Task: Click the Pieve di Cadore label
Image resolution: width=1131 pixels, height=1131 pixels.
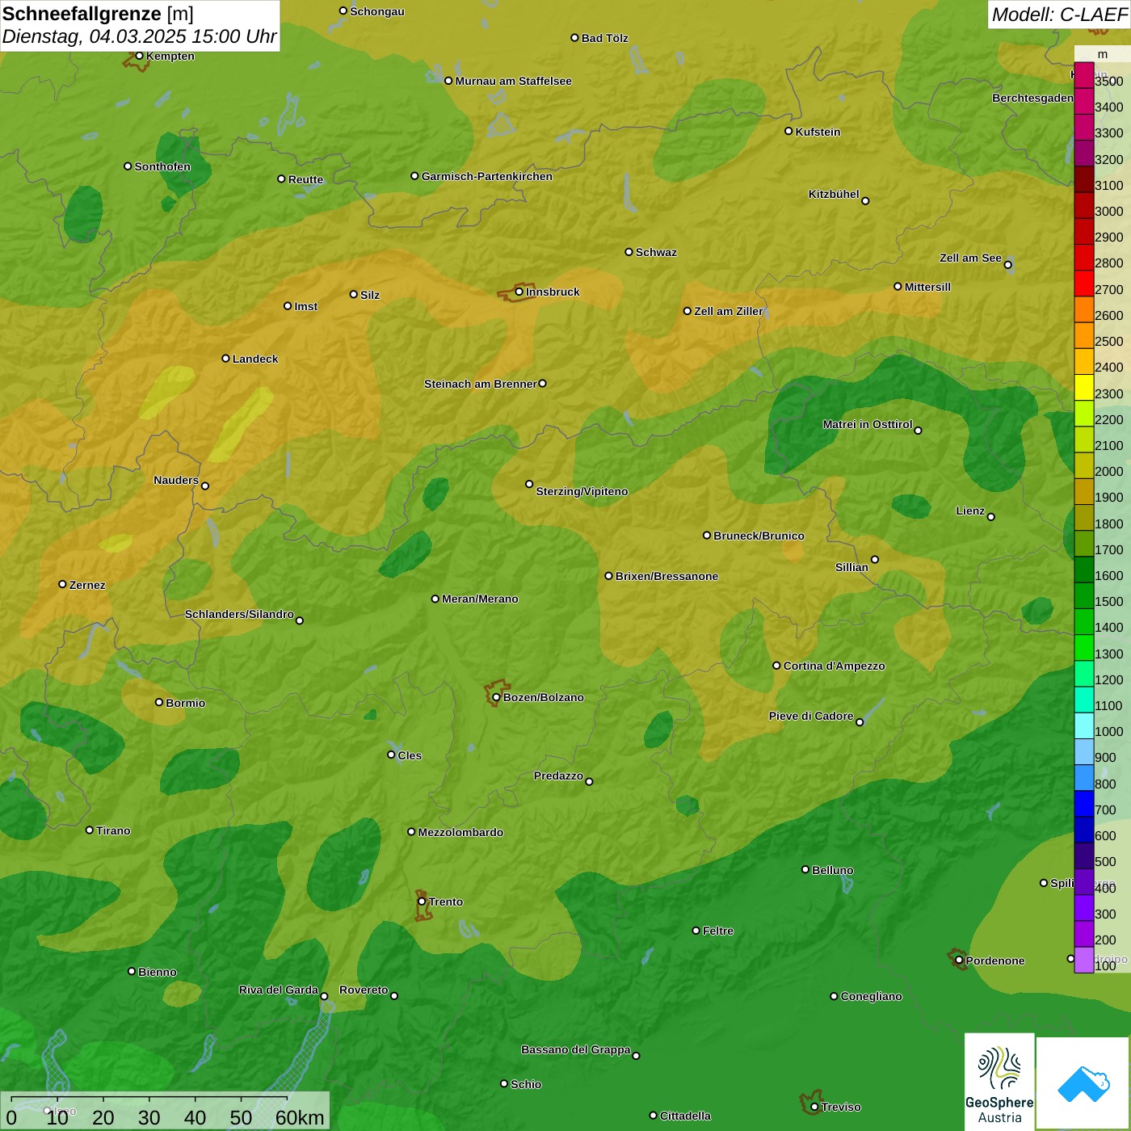Action: [x=811, y=716]
